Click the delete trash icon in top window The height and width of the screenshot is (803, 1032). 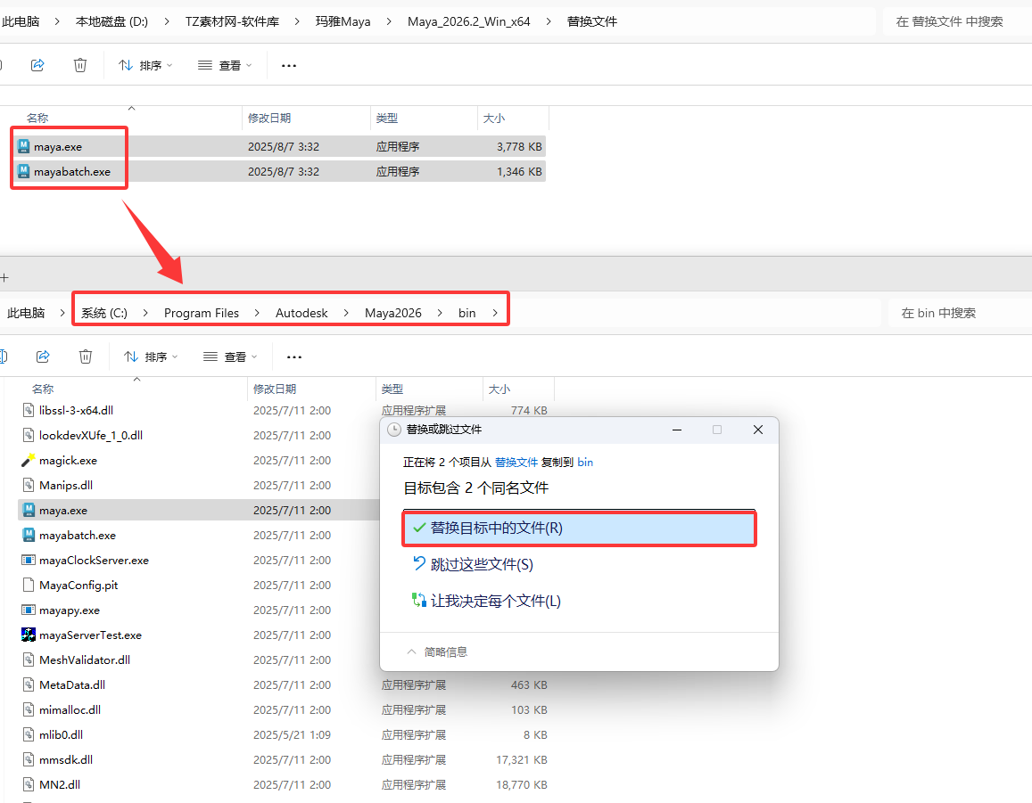[x=79, y=65]
